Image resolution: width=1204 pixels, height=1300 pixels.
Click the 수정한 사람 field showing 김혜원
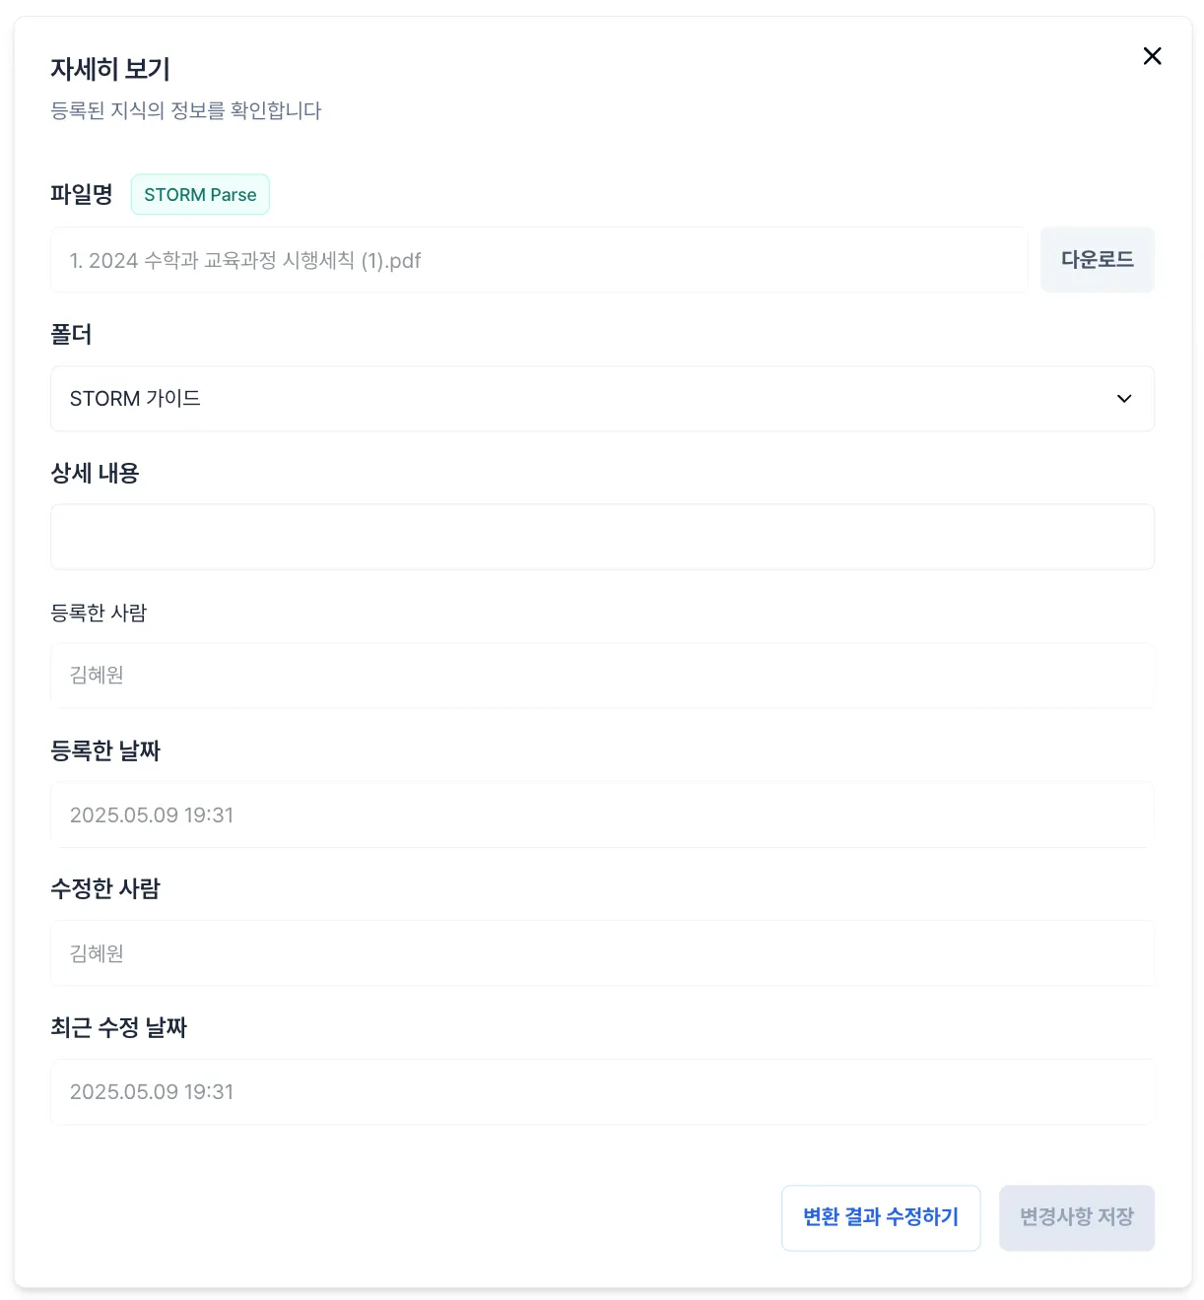(x=601, y=953)
